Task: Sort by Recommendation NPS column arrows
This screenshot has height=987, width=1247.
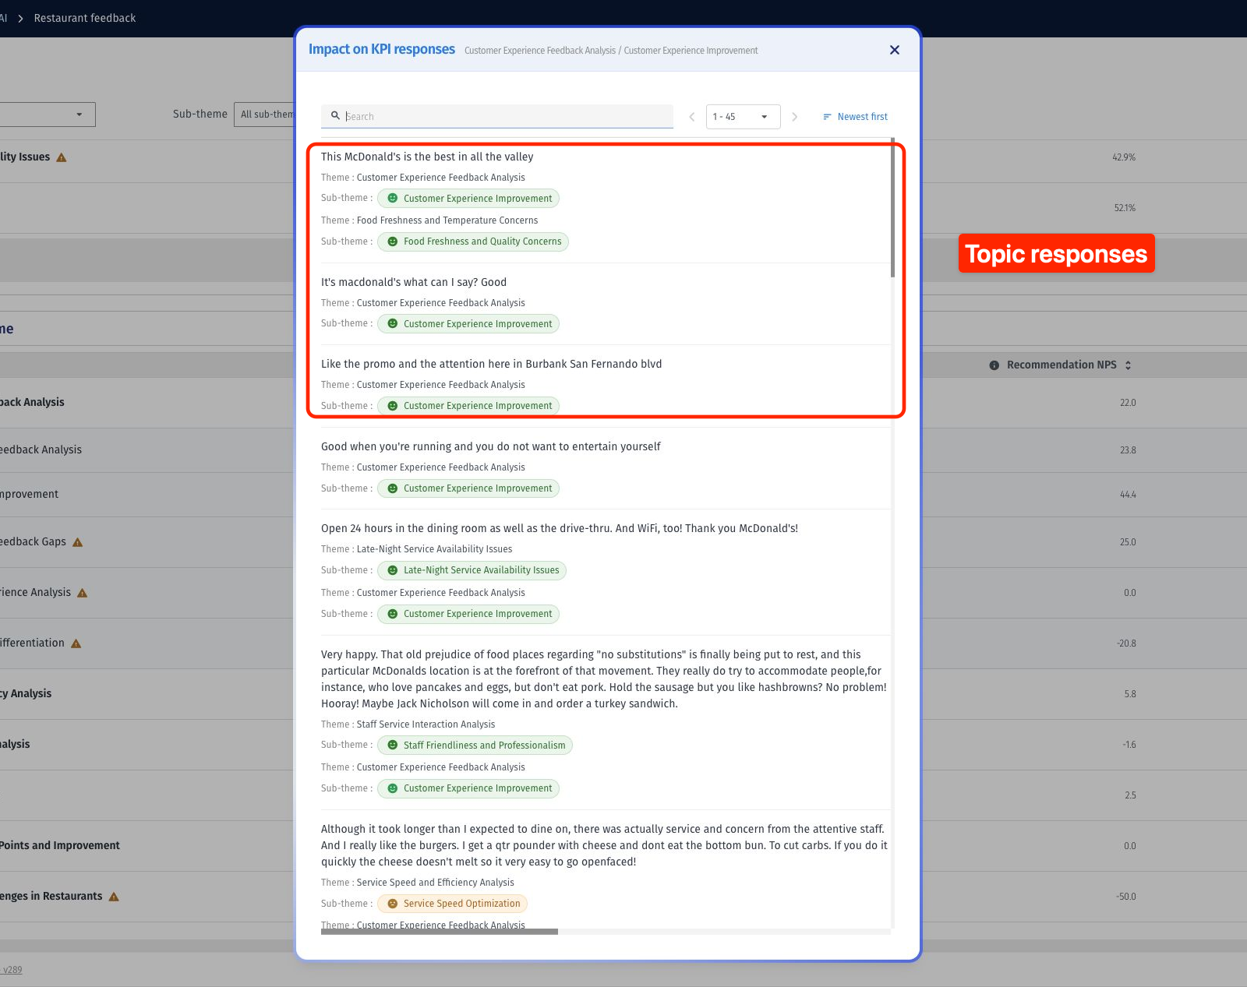Action: coord(1128,365)
